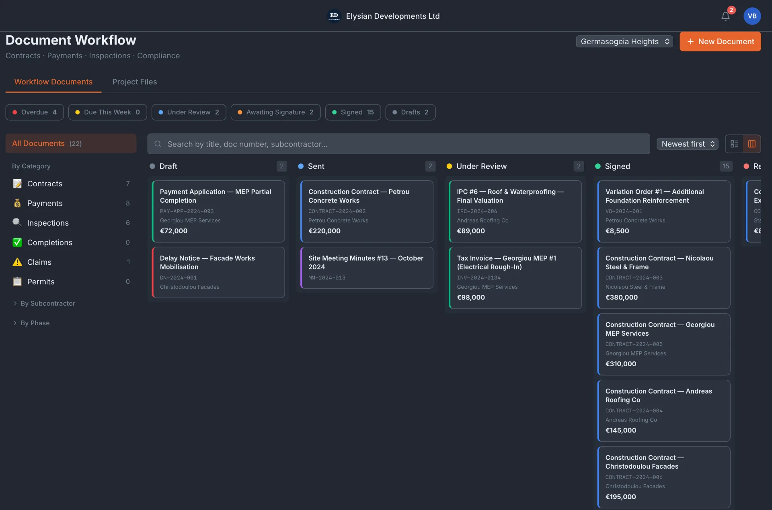Click into the document search field

(x=398, y=144)
